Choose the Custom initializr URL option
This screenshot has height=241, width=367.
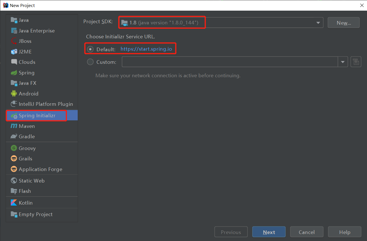pyautogui.click(x=90, y=62)
